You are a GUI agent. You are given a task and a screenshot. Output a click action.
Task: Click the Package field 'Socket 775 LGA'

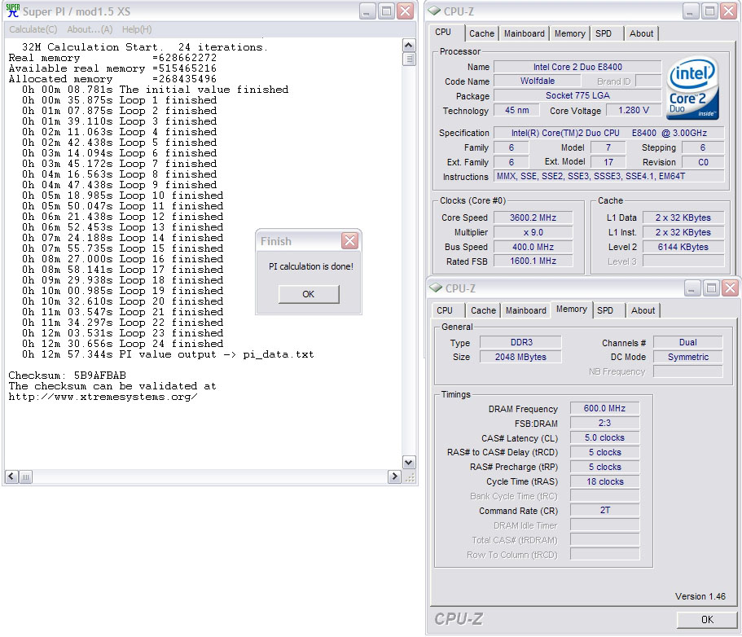(577, 95)
